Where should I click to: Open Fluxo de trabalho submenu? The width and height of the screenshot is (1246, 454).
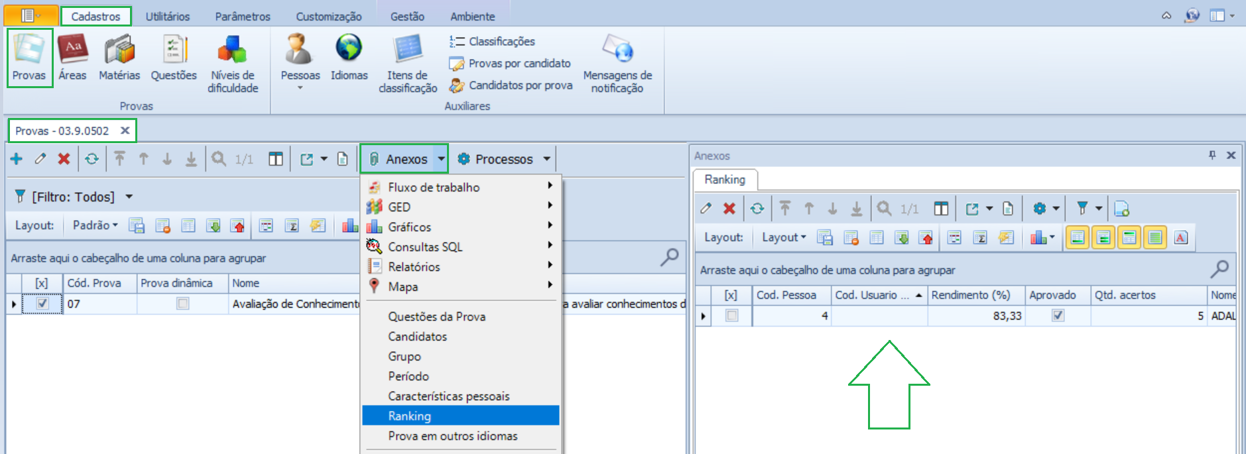(x=461, y=187)
